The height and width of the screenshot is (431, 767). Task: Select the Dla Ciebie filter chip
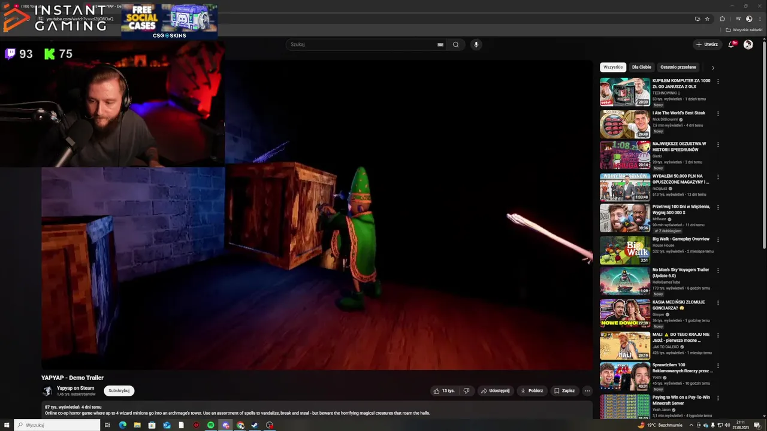pos(641,67)
